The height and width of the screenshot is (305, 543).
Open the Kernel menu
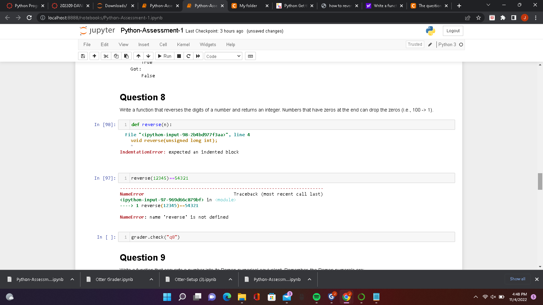click(x=183, y=44)
